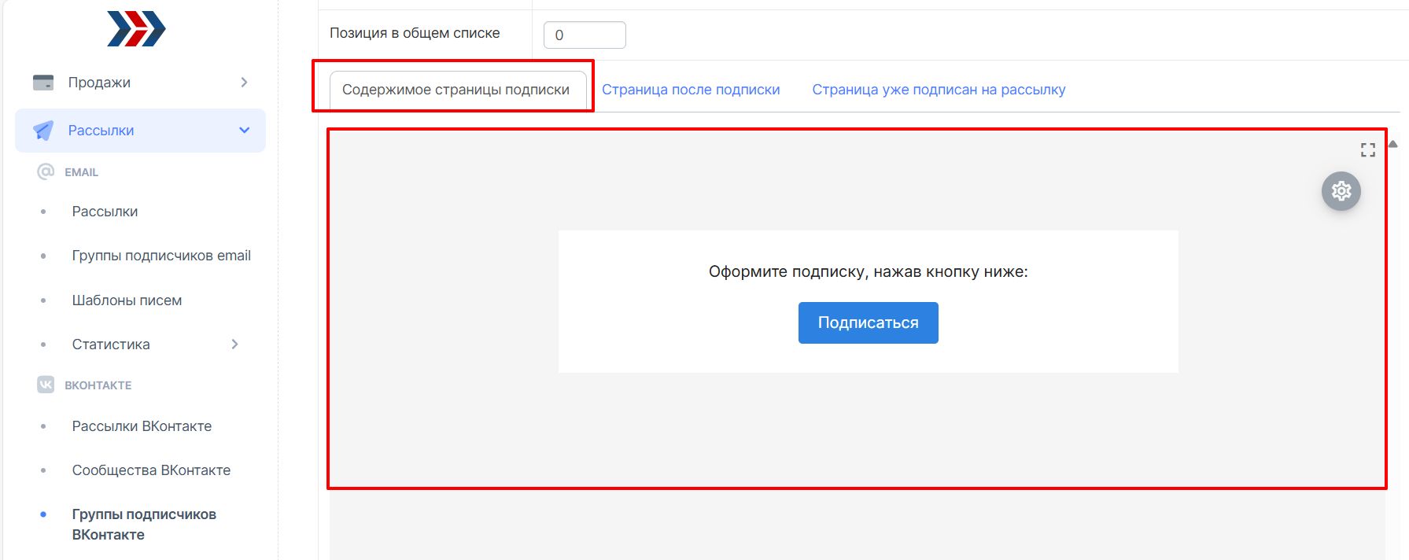Switch to Содержимое страницы подписки tab

pyautogui.click(x=456, y=90)
